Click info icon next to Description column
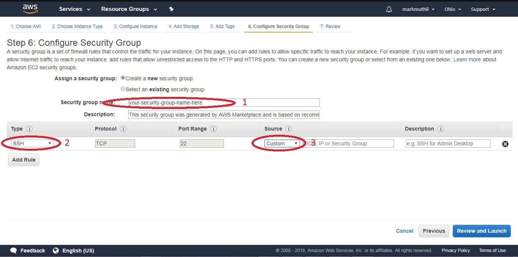The height and width of the screenshot is (257, 518). coord(441,129)
